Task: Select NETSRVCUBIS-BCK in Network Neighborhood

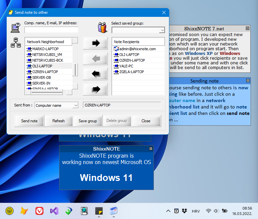Action: tap(49, 60)
